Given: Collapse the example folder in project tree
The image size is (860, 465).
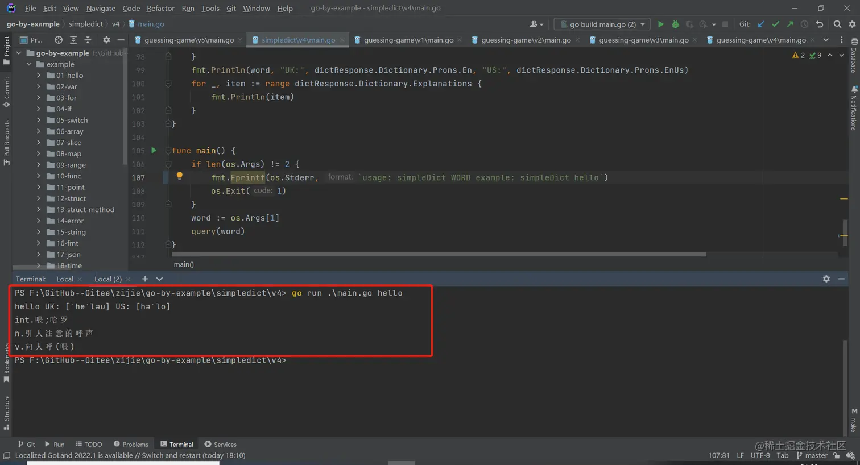Looking at the screenshot, I should [29, 64].
